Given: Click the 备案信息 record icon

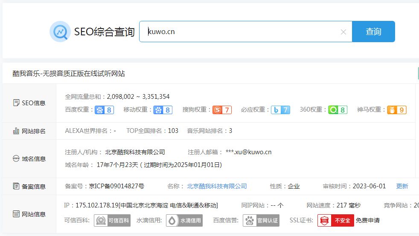Looking at the screenshot, I should point(16,186).
